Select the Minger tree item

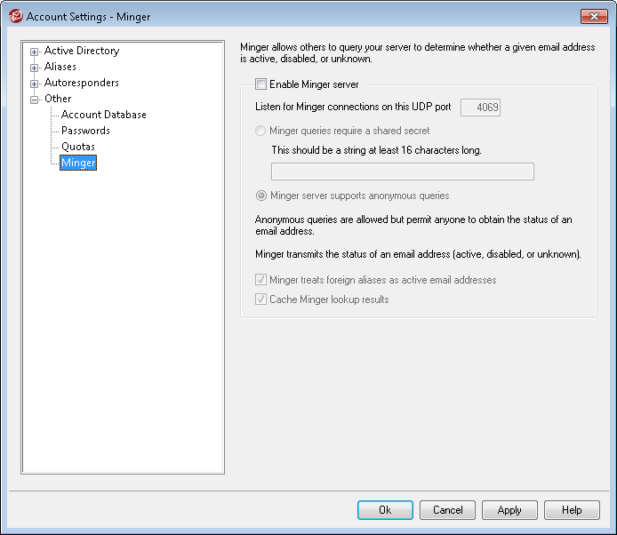click(x=78, y=163)
